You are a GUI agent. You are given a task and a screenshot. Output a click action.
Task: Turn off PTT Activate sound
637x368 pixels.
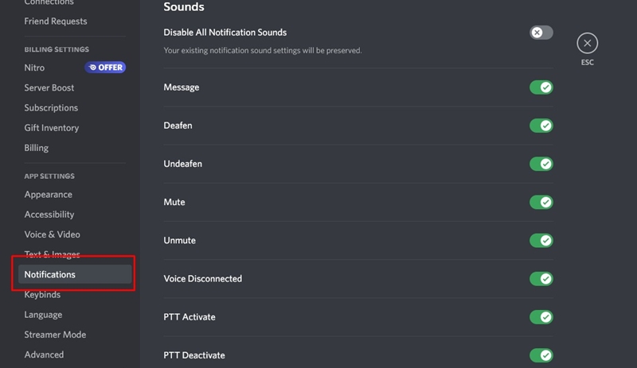click(x=541, y=317)
